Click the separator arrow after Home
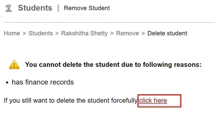This screenshot has width=215, height=113. (x=24, y=33)
